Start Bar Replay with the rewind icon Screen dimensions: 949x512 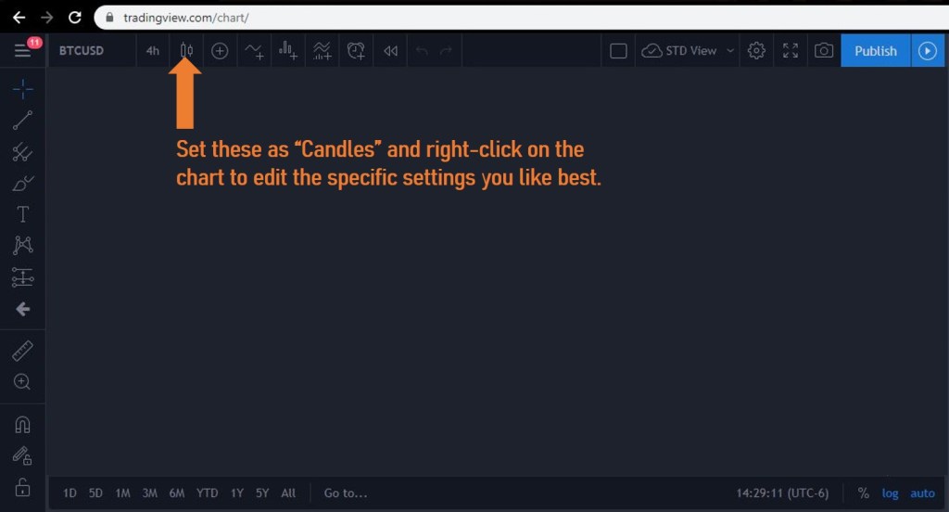[x=390, y=51]
